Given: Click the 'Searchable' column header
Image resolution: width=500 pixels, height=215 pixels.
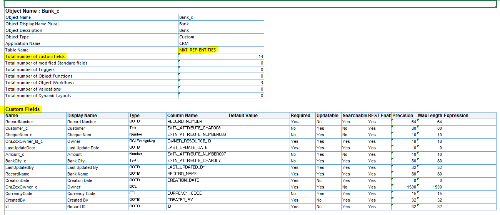Looking at the screenshot, I should [x=354, y=116].
